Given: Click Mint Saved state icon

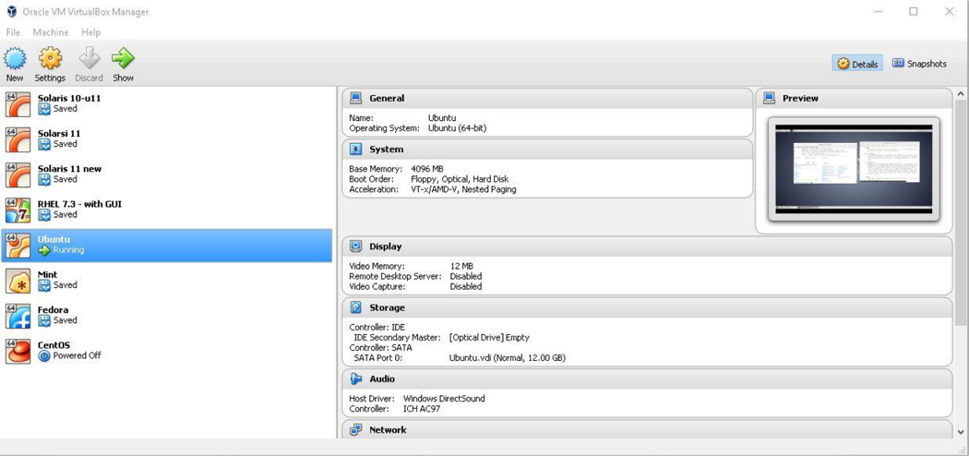Looking at the screenshot, I should coord(44,285).
